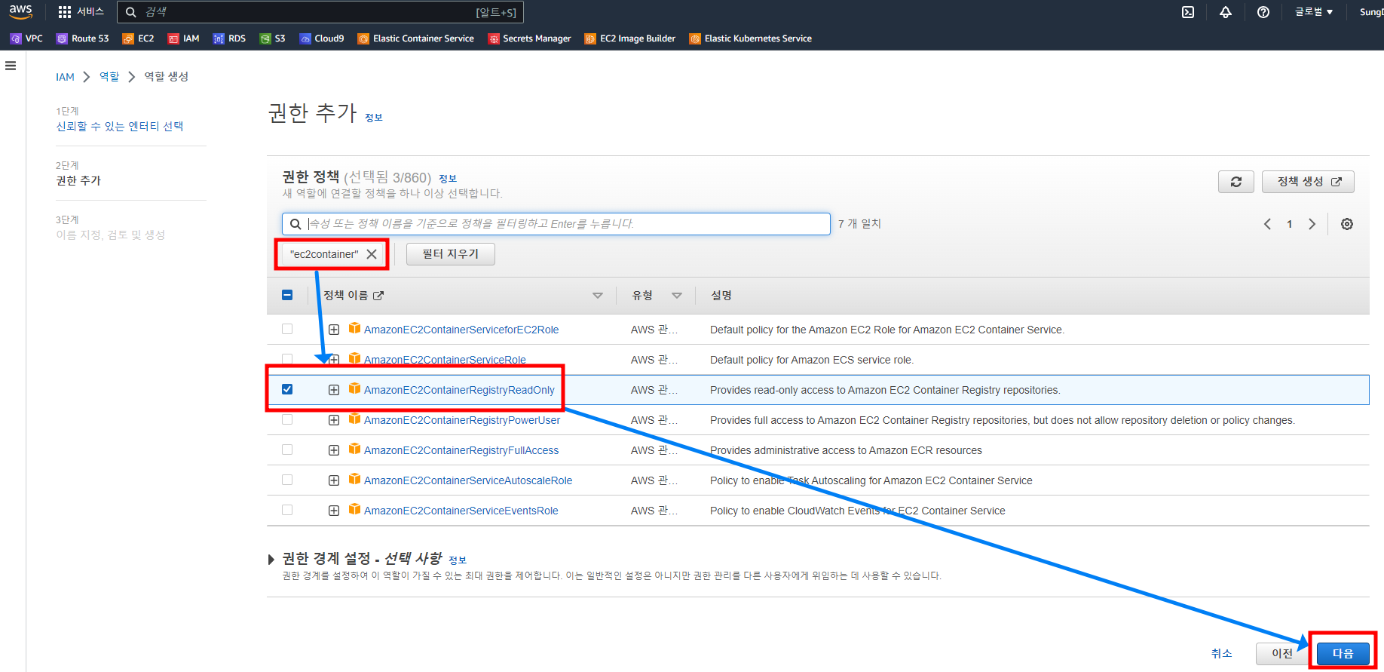Check AmazonEC2ContainerRegistryFullAccess checkbox
The image size is (1384, 672).
coord(287,450)
